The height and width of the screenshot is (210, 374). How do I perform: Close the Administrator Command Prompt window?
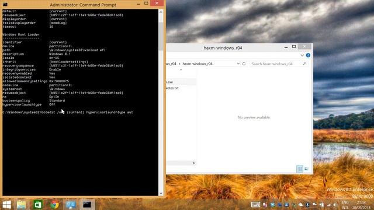click(157, 3)
